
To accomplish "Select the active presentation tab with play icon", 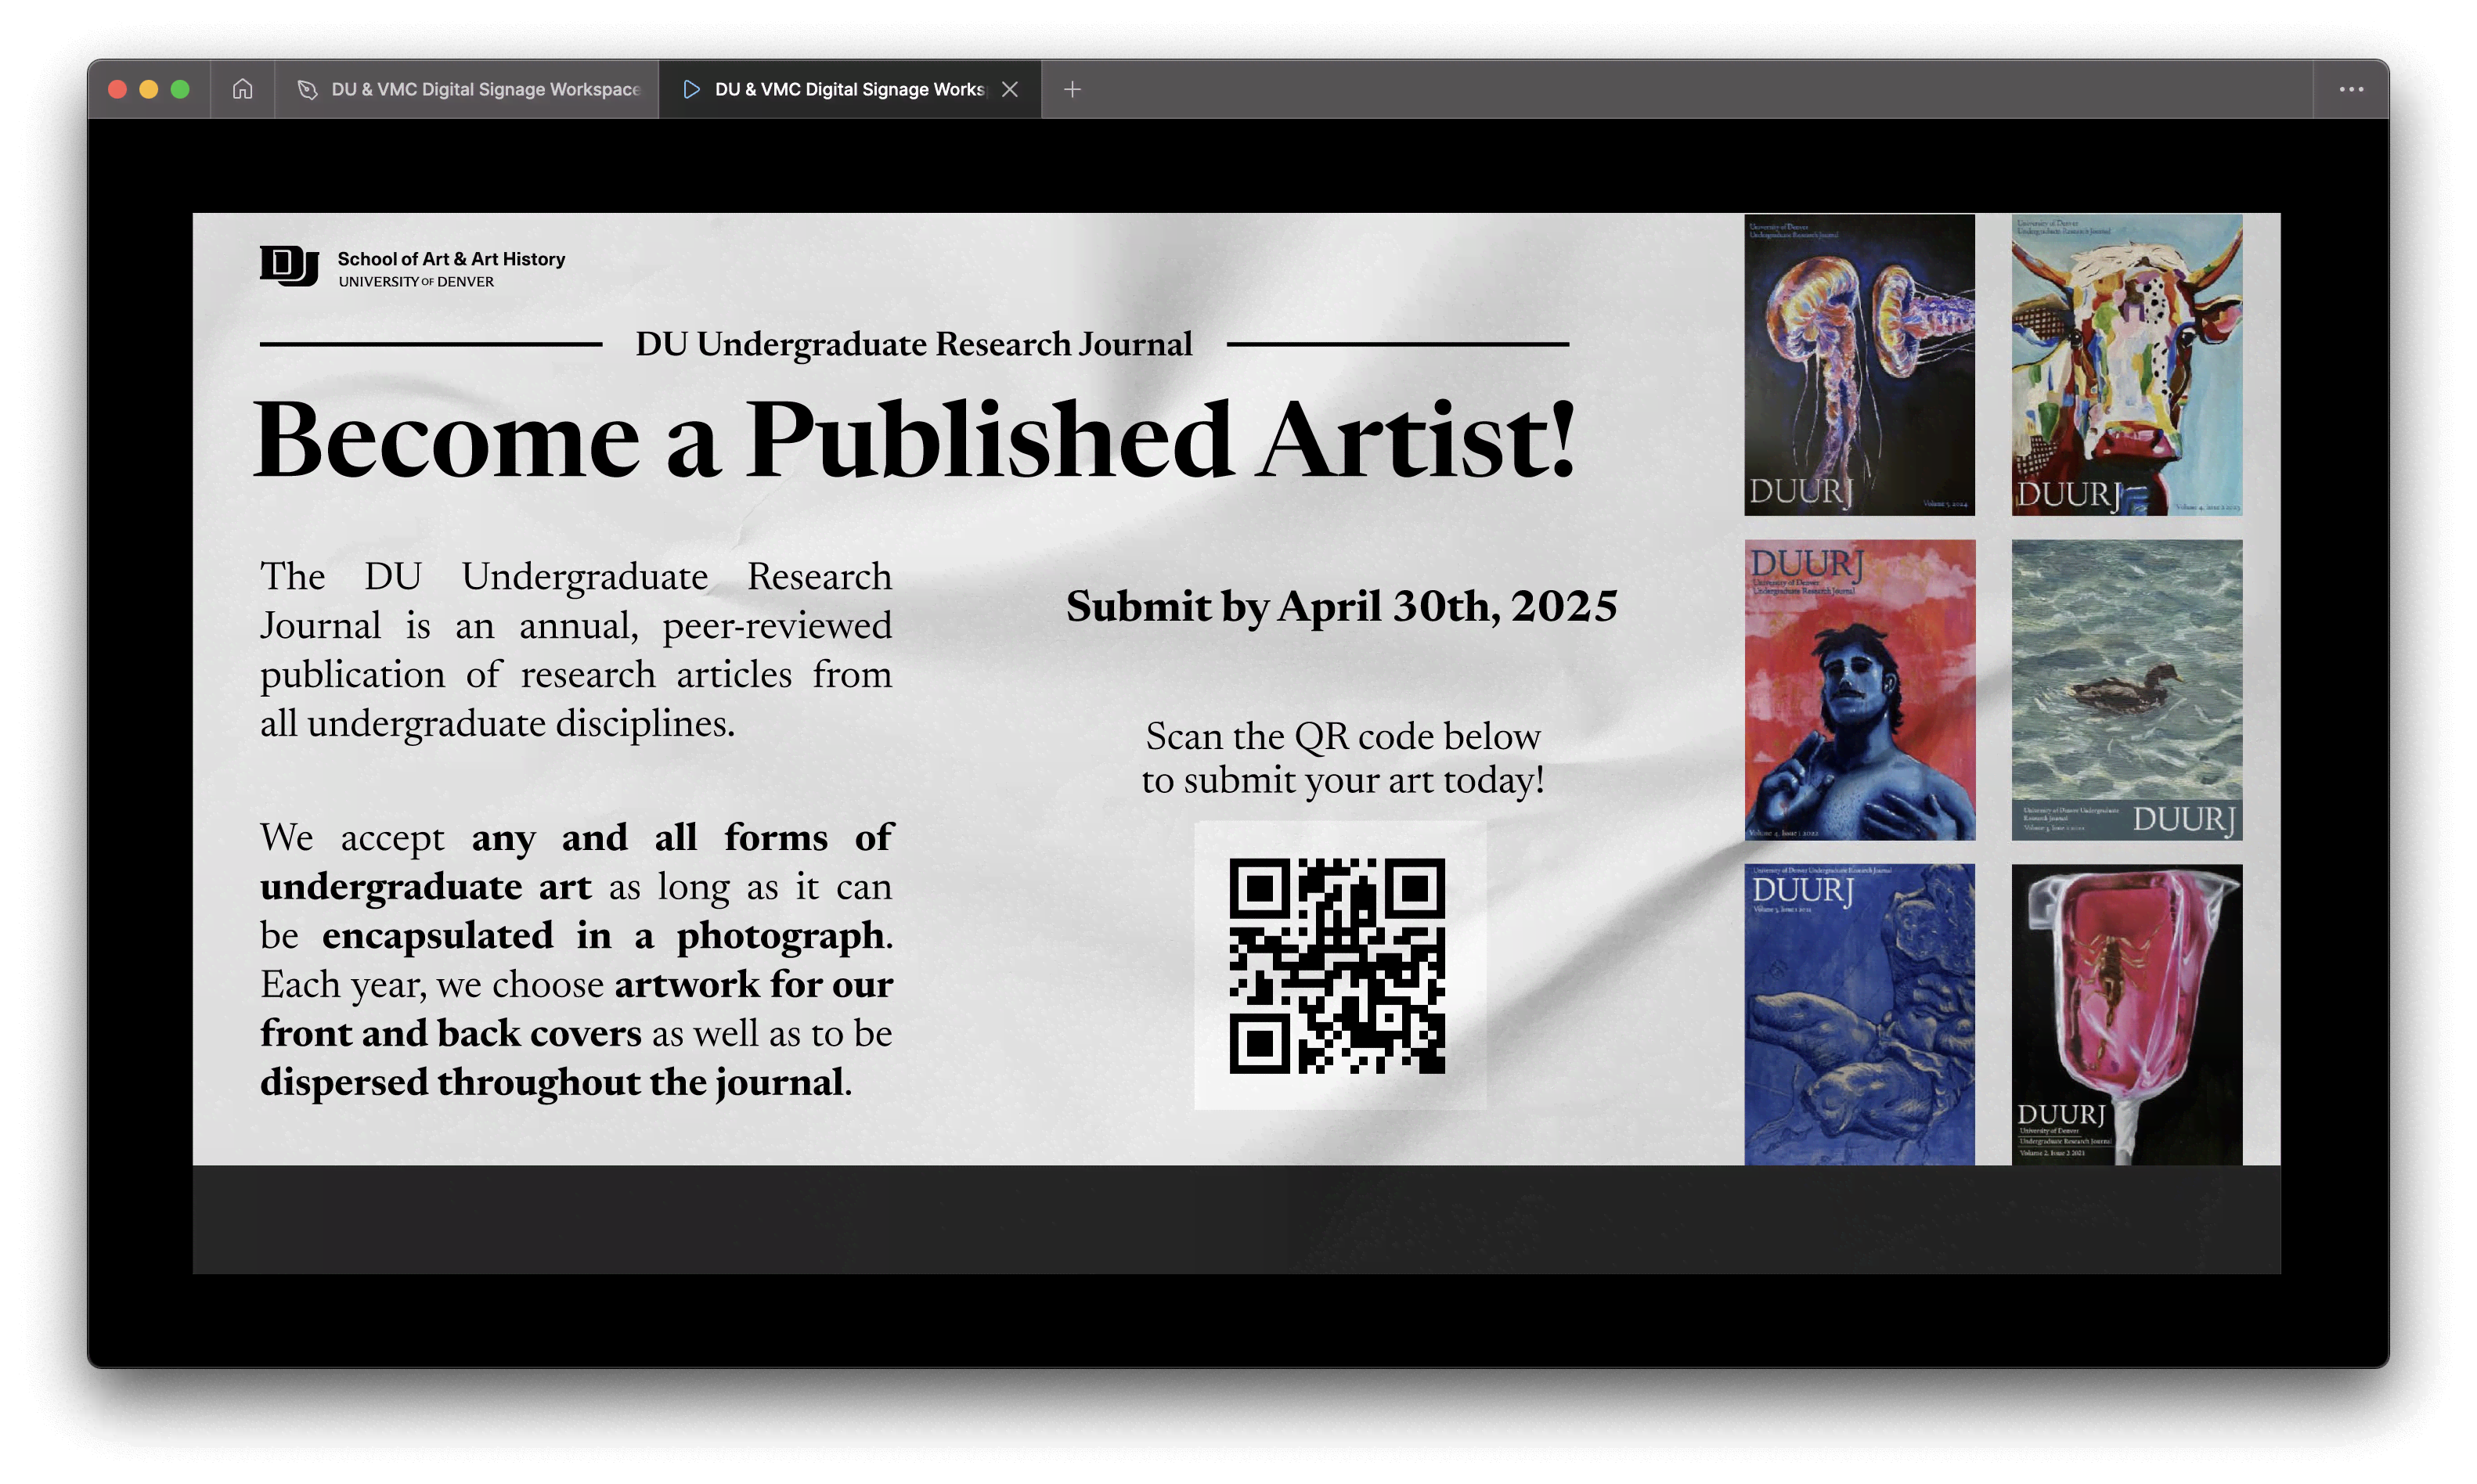I will pyautogui.click(x=849, y=89).
